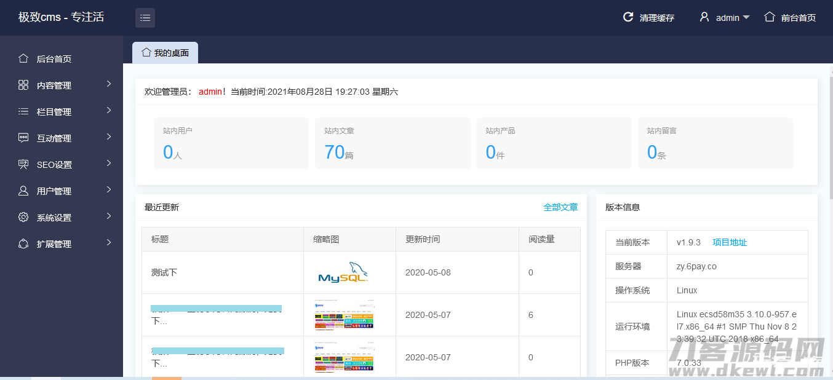Viewport: 833px width, 380px height.
Task: Click the home icon in 我的桌面 tab
Action: point(146,52)
